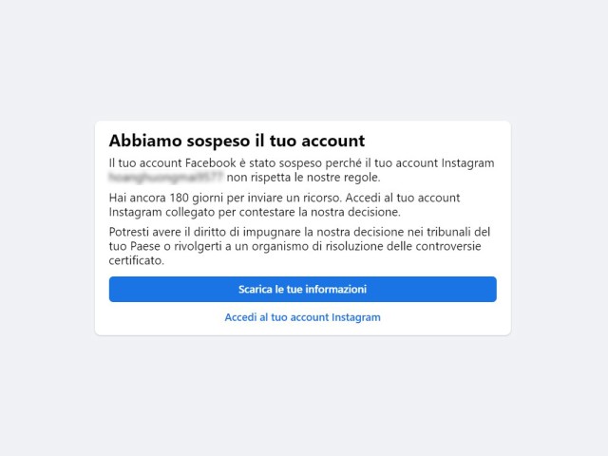608x456 pixels.
Task: Click the phrase "organismo di risoluzione delle controversie"
Action: [x=360, y=246]
